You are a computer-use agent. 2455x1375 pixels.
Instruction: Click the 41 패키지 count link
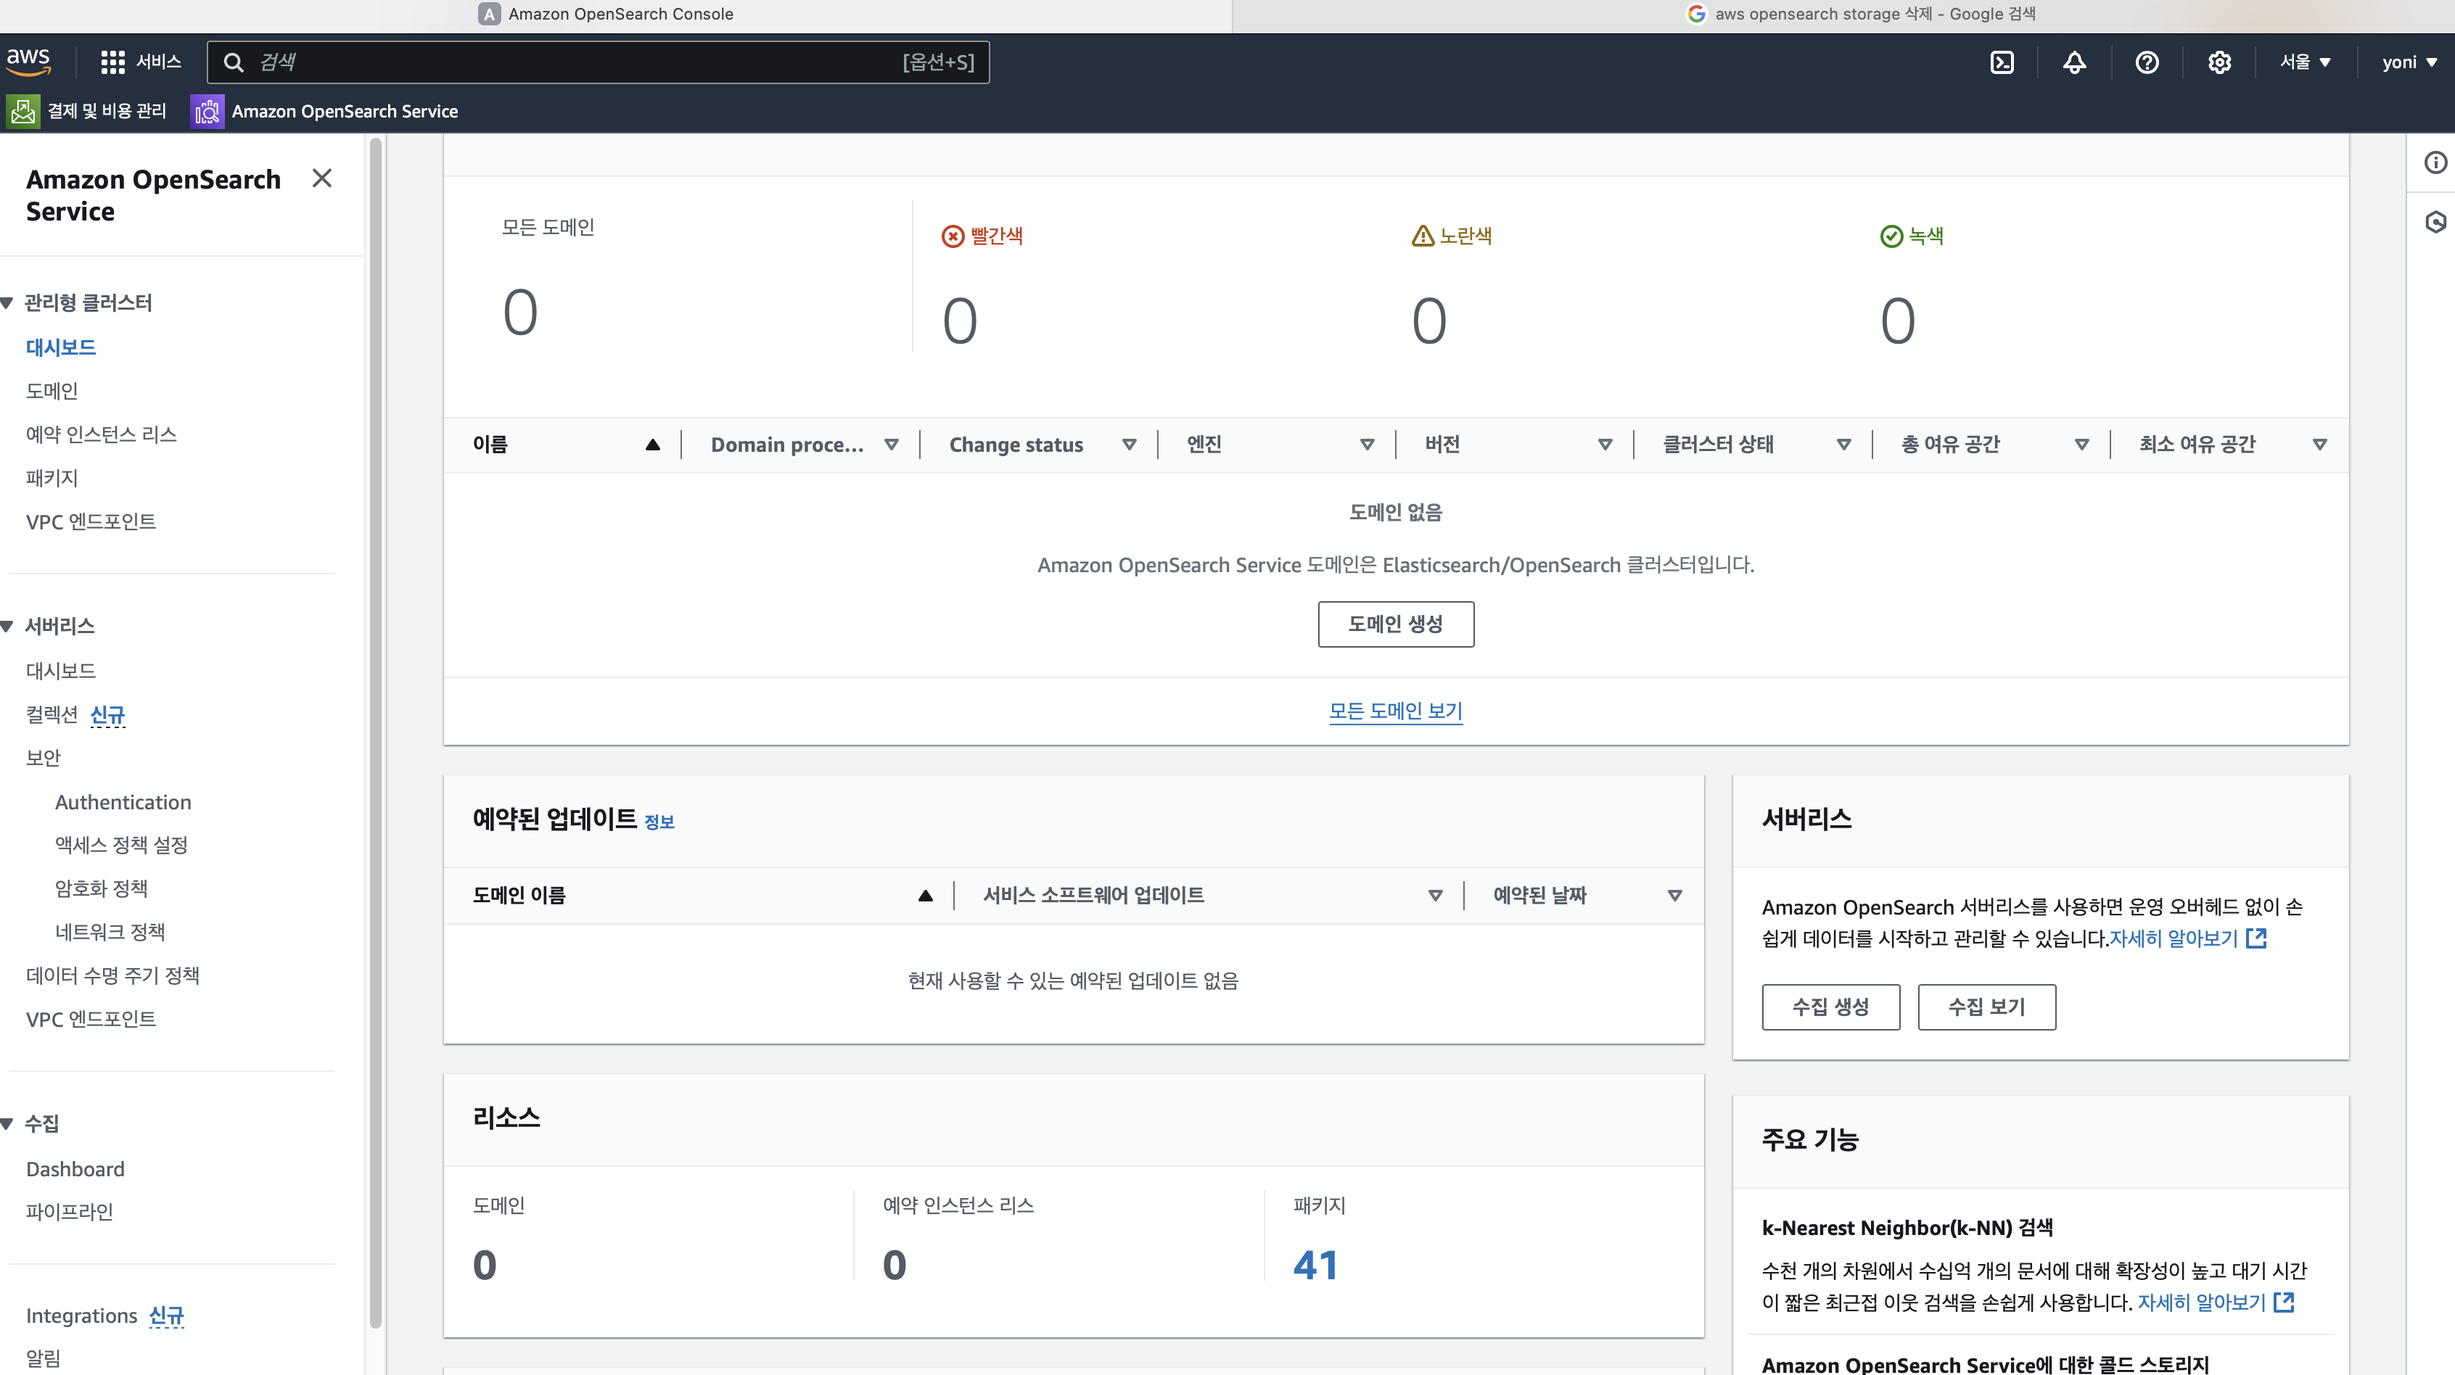tap(1315, 1265)
